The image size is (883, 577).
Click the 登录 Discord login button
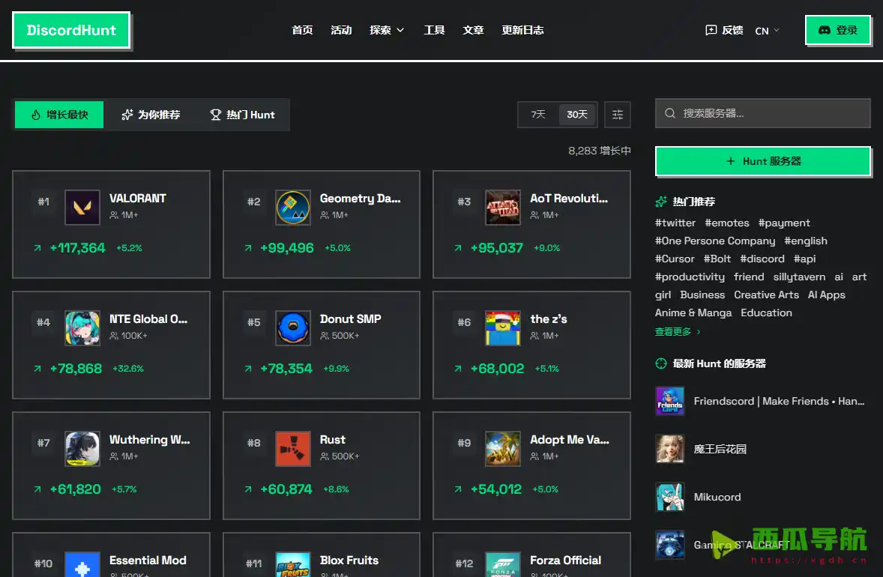click(838, 31)
